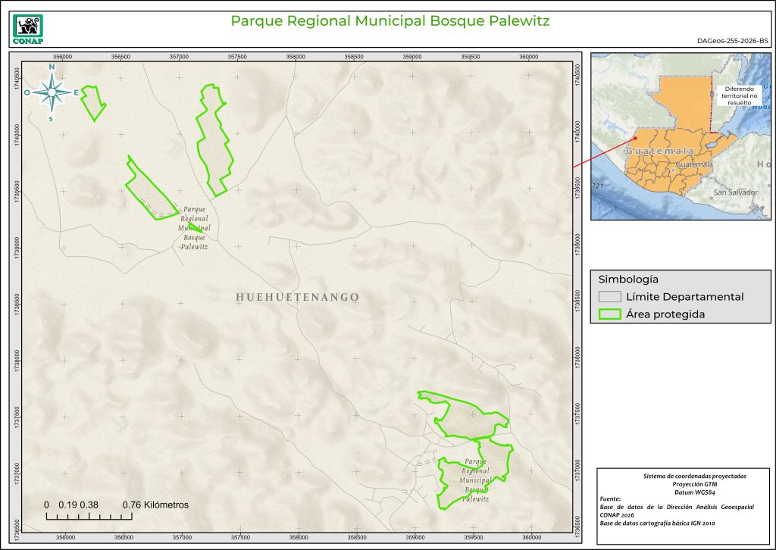Viewport: 776px width, 550px height.
Task: Click the Simbología legend heading
Action: [628, 278]
